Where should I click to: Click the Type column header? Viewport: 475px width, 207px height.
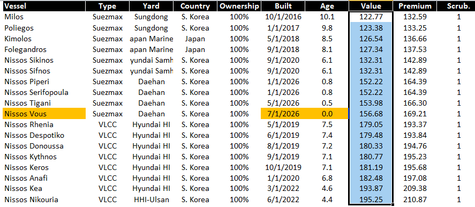click(x=108, y=6)
